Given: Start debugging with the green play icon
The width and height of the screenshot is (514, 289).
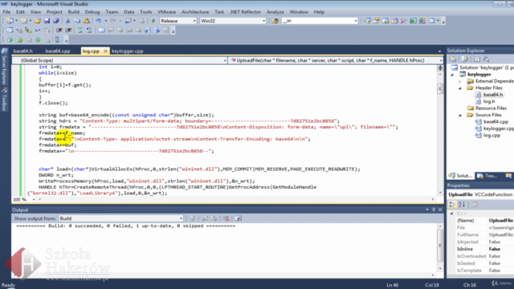Looking at the screenshot, I should click(x=153, y=21).
